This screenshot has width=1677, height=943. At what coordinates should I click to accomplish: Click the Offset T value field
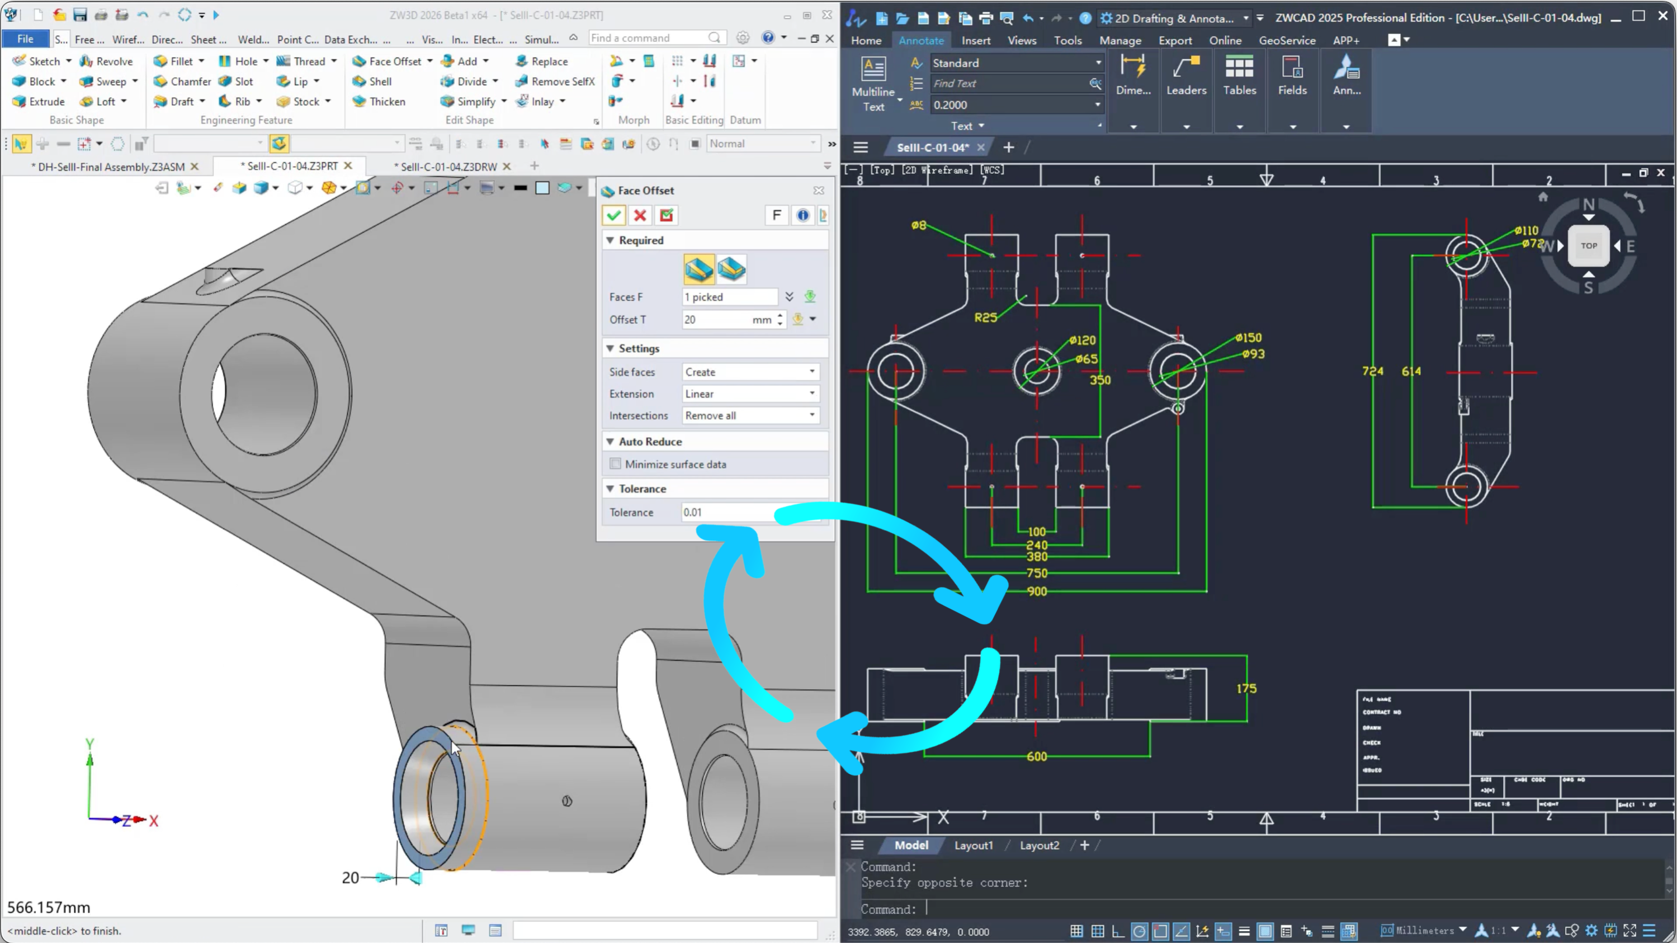(716, 320)
